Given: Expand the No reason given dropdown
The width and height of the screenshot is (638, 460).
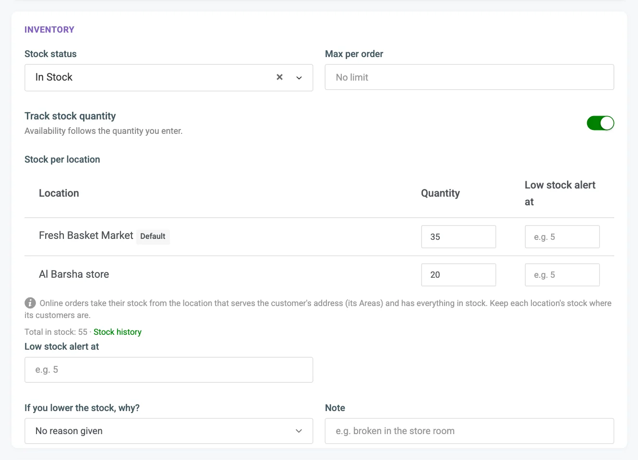Looking at the screenshot, I should click(169, 431).
